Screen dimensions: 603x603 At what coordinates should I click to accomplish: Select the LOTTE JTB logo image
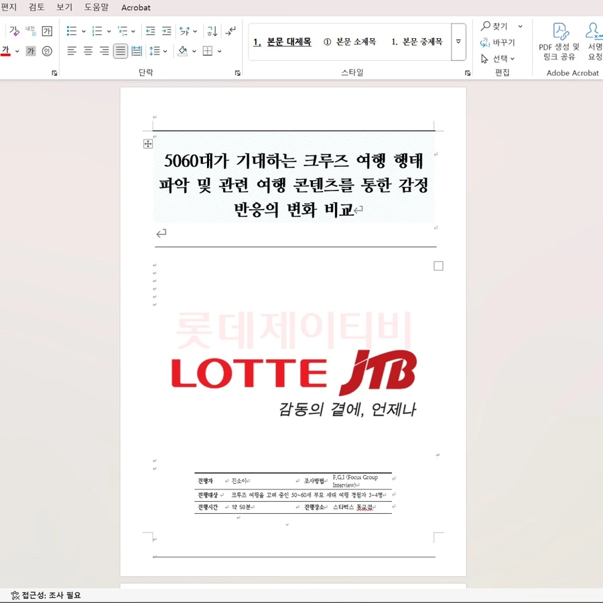point(294,373)
